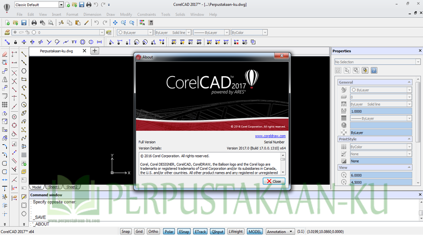Select the Point tool with scattered dots
423x235 pixels.
(24, 130)
